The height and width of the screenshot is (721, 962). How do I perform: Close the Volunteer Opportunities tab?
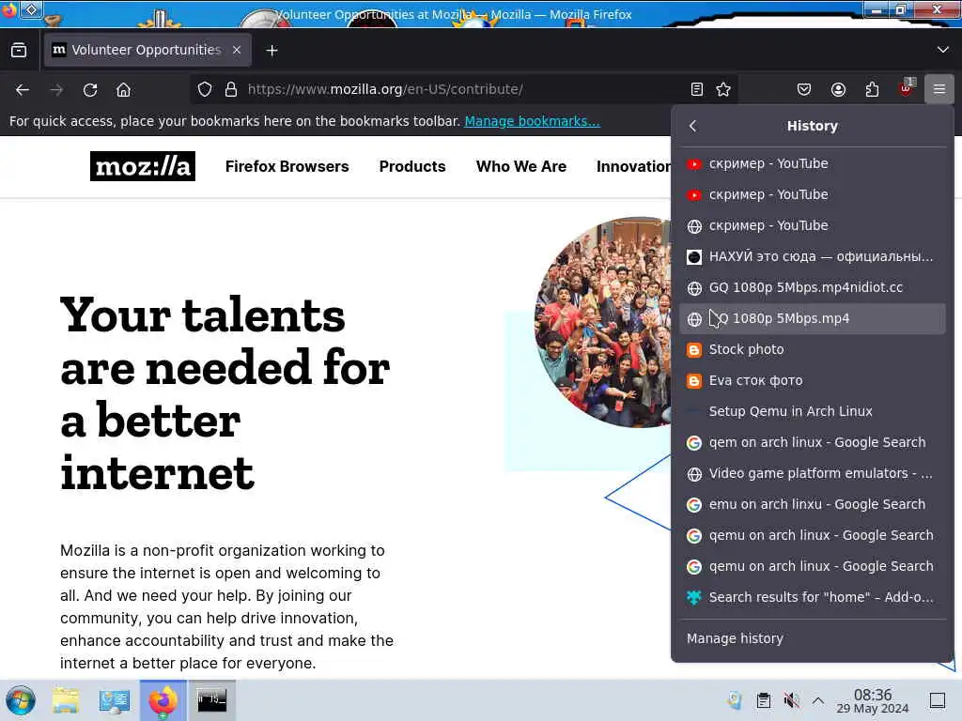click(x=237, y=51)
